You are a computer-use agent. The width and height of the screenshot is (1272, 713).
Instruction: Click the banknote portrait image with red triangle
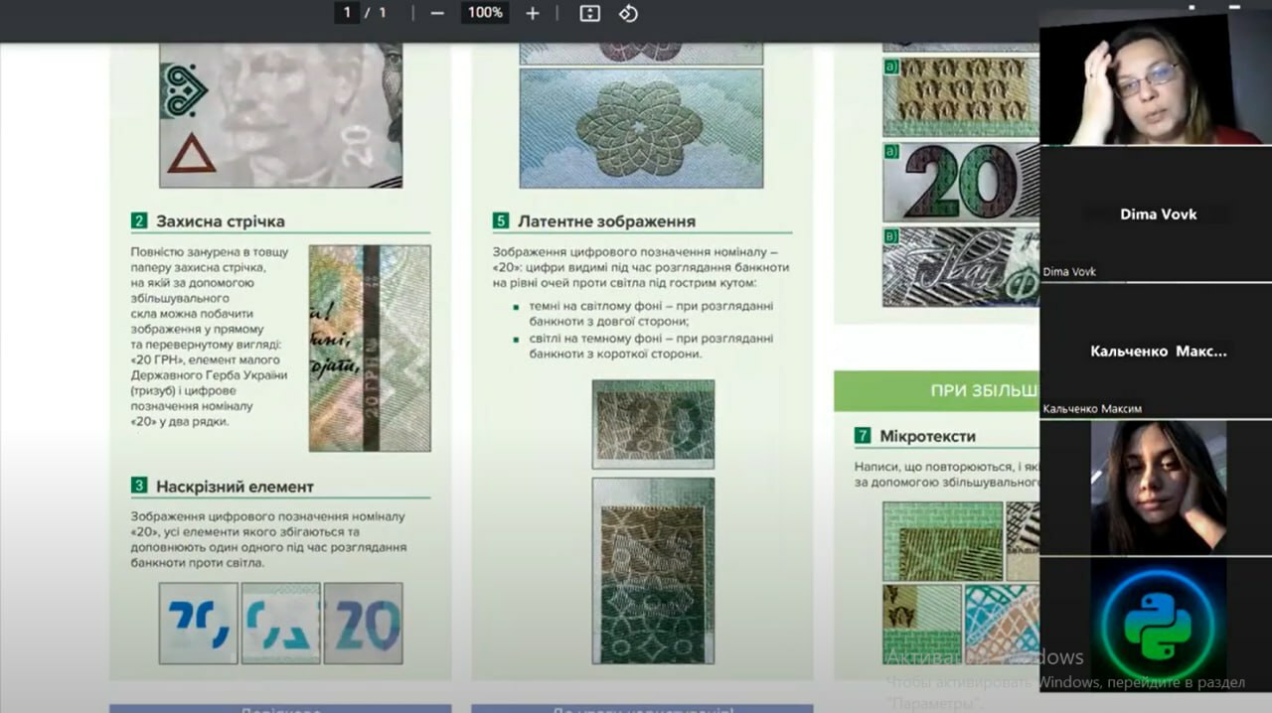(x=281, y=115)
